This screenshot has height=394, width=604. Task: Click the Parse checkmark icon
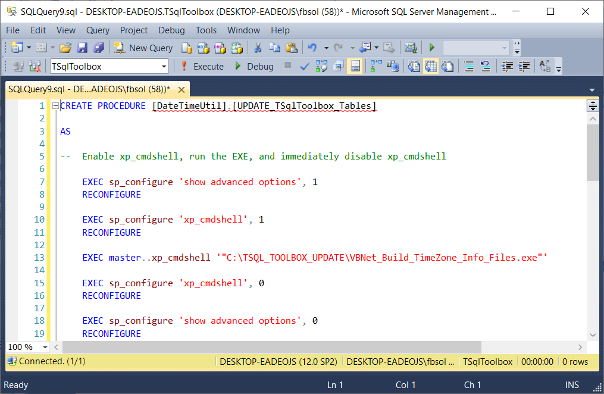pyautogui.click(x=304, y=66)
